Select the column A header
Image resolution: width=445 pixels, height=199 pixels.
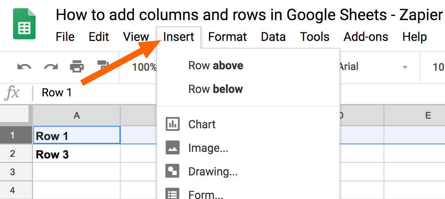[77, 115]
